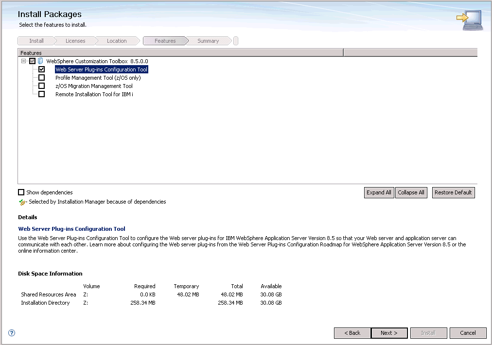
Task: Click the dependencies legend checkmark icon
Action: [x=22, y=202]
